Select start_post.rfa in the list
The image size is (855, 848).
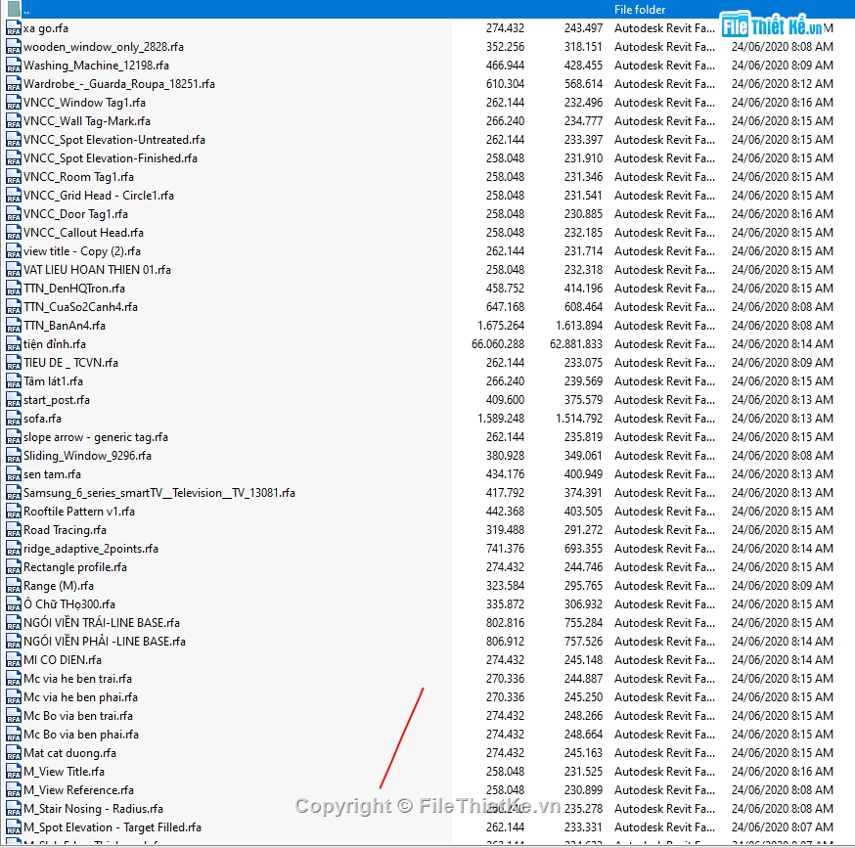[x=57, y=400]
